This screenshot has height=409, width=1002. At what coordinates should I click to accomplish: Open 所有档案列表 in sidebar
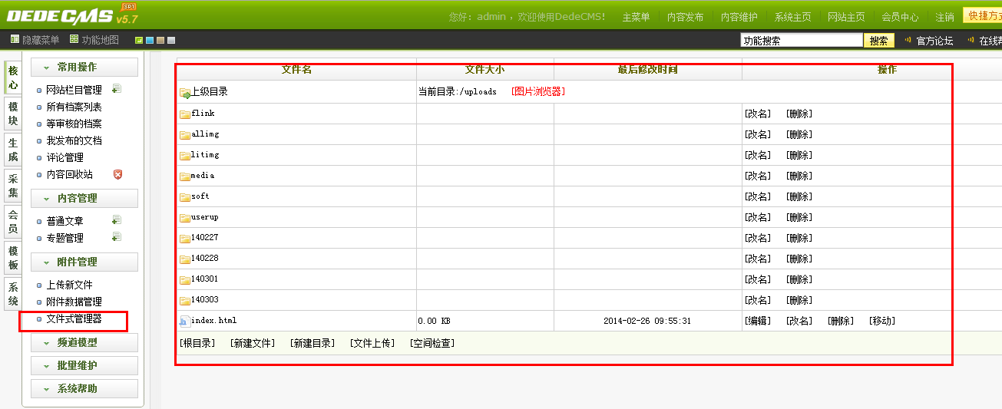(74, 107)
